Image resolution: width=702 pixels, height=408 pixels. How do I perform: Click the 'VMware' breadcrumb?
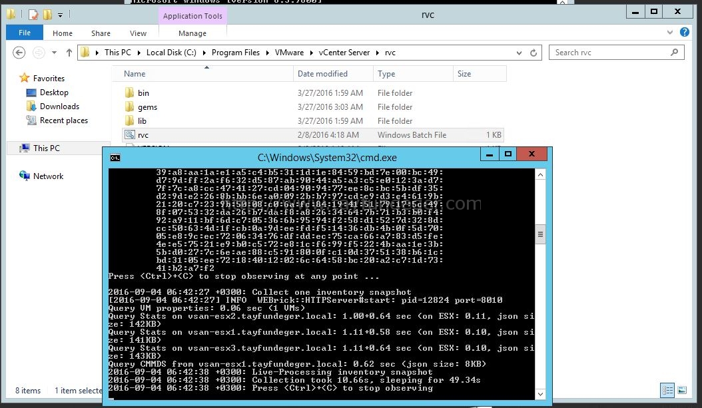(x=289, y=53)
